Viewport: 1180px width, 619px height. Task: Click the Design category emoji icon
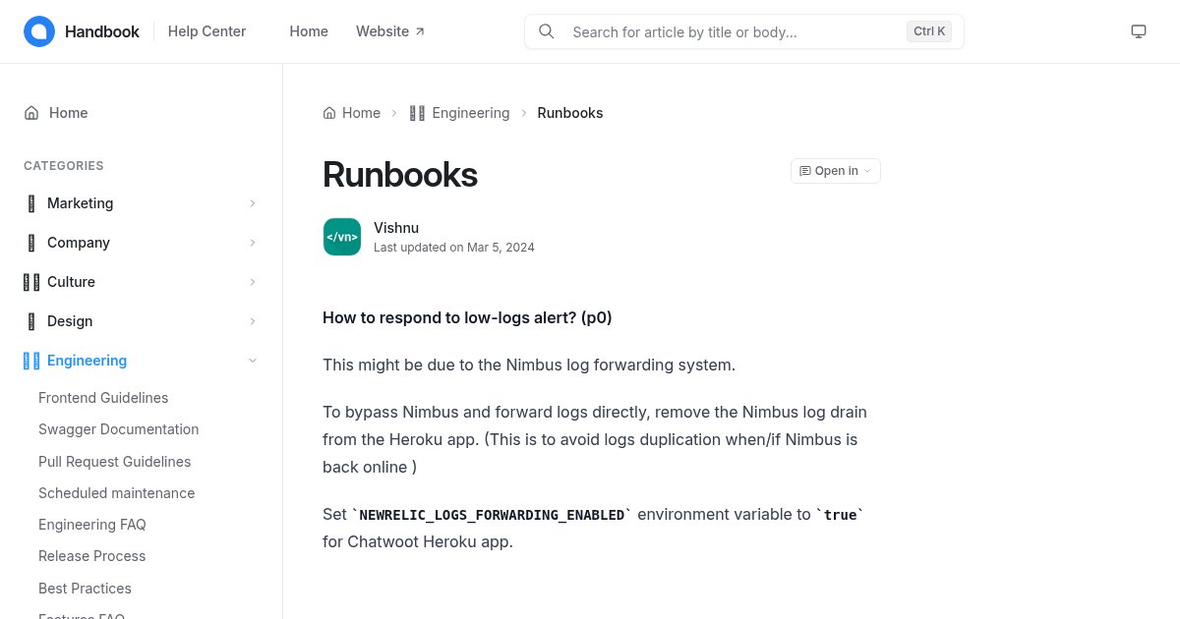(x=31, y=321)
